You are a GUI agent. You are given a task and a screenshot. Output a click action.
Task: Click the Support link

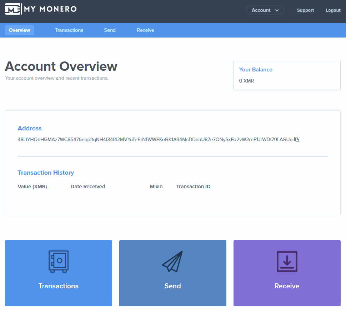coord(305,10)
